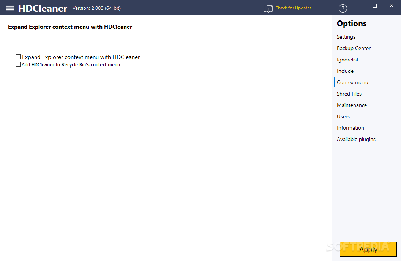Screen dimensions: 401x261
Task: Click the update download icon
Action: [268, 8]
